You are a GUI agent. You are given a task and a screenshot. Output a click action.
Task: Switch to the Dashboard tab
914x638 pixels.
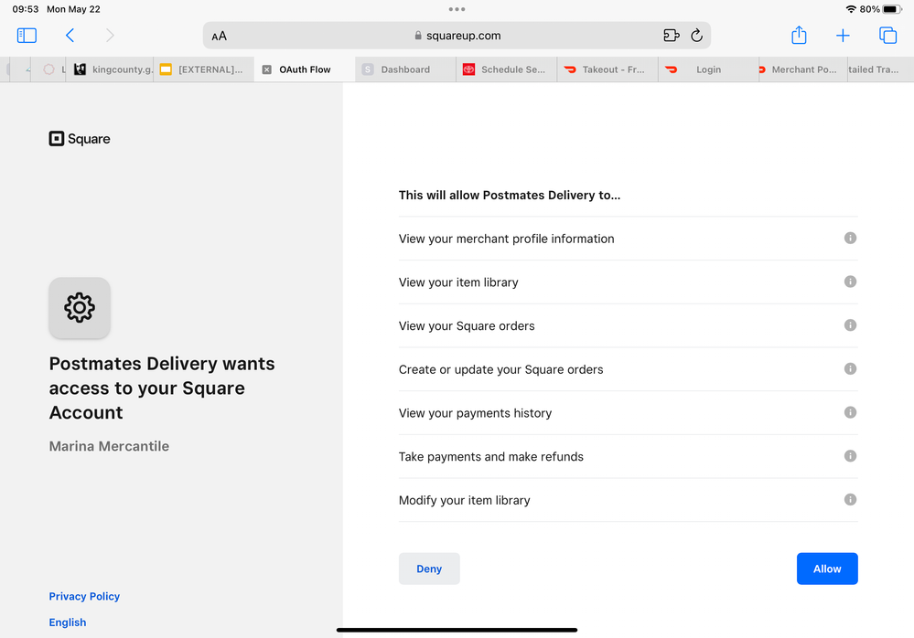tap(404, 69)
